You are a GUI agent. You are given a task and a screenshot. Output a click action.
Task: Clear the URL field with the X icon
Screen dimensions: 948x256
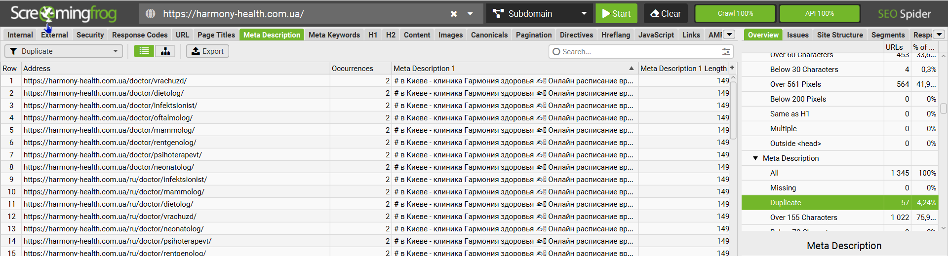[454, 14]
